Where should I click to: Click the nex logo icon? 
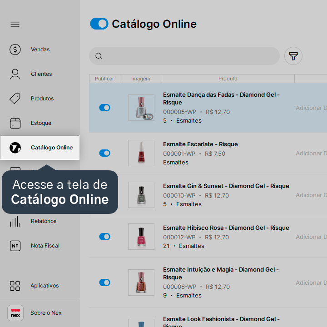(15, 313)
